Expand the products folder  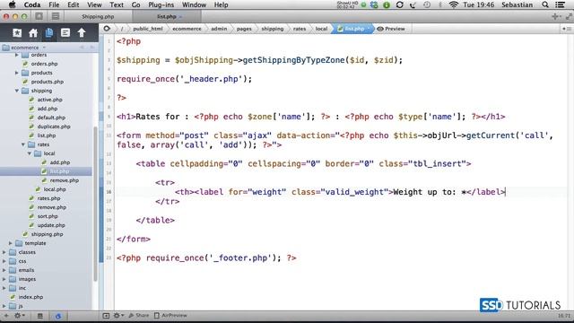[x=16, y=73]
